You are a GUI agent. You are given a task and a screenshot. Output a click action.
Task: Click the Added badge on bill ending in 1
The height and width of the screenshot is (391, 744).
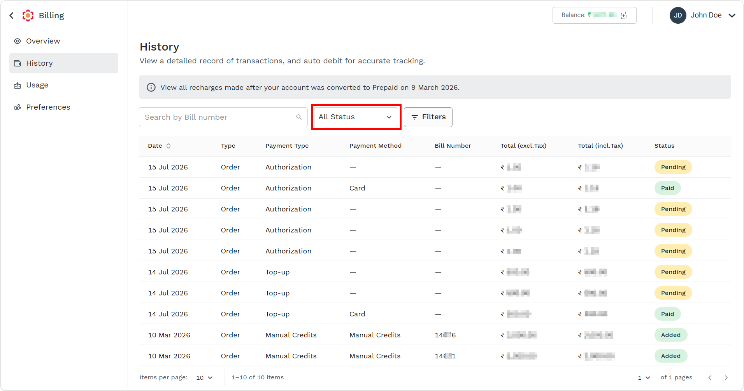click(671, 356)
